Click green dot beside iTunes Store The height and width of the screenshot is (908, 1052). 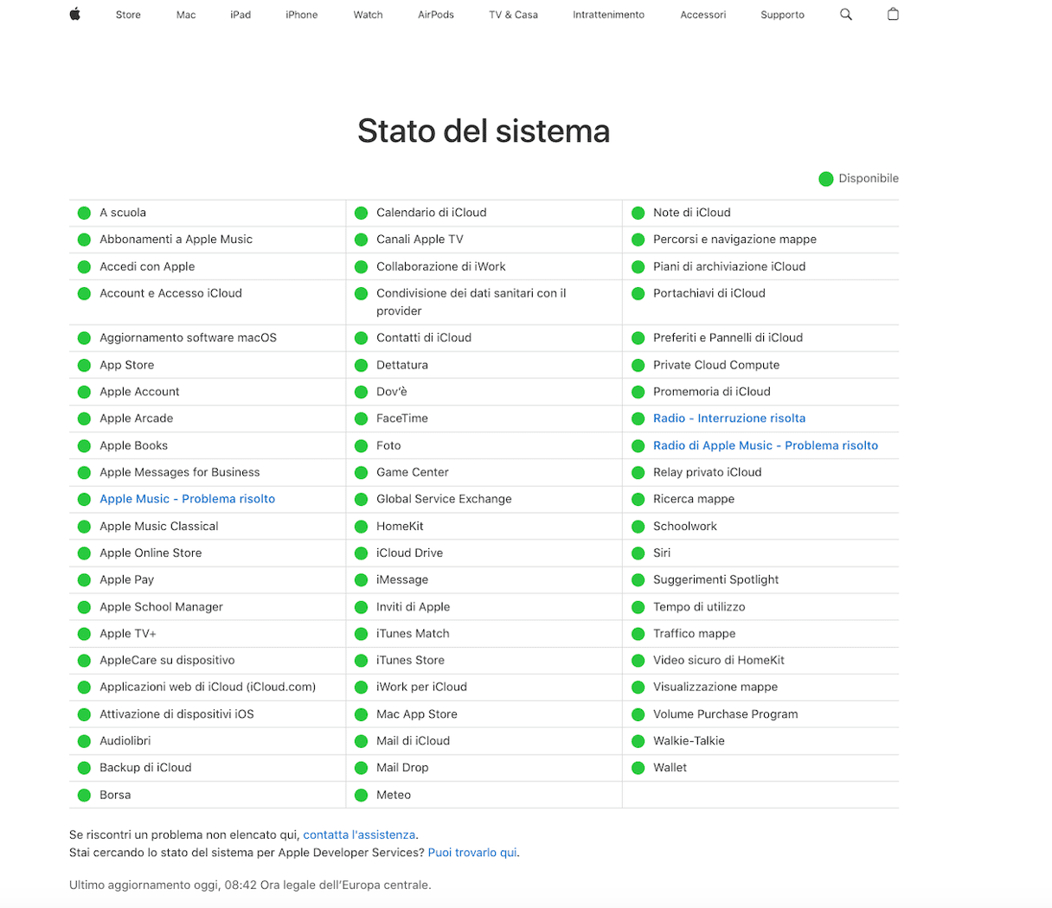coord(362,661)
